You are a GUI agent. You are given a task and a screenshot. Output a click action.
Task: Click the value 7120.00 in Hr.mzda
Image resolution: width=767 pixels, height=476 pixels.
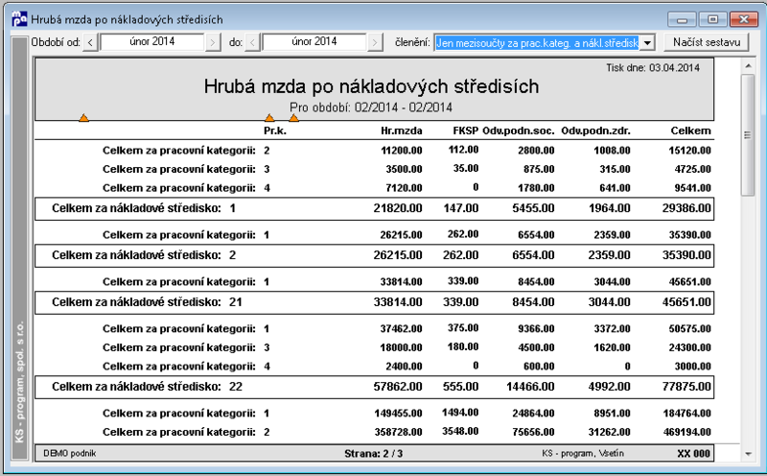click(404, 188)
